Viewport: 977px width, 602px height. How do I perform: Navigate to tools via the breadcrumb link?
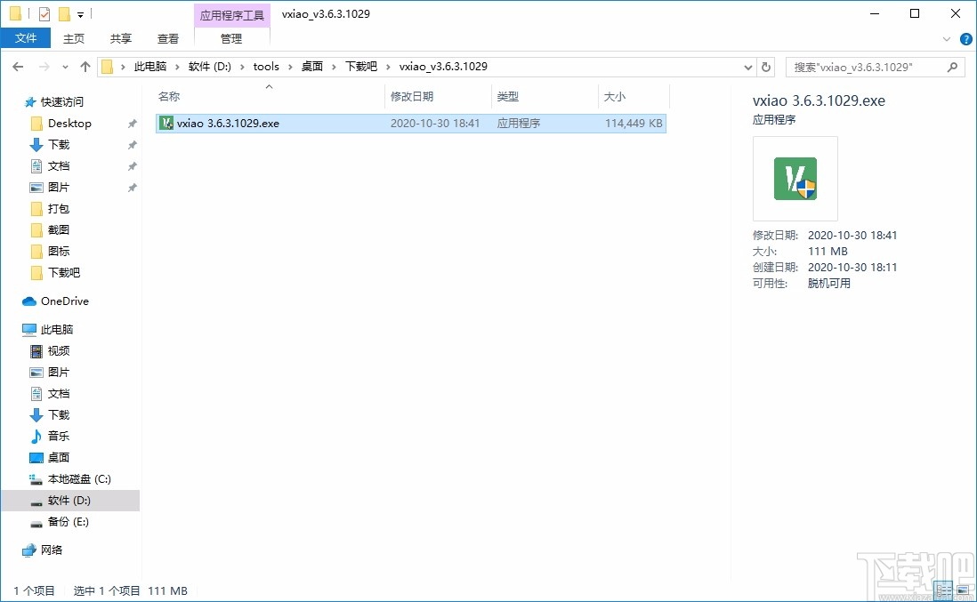pos(265,66)
